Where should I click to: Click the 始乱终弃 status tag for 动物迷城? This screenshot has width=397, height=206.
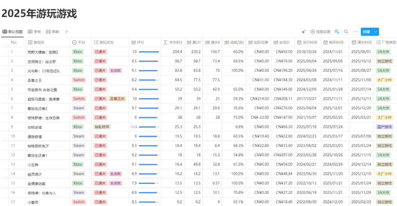pos(102,127)
